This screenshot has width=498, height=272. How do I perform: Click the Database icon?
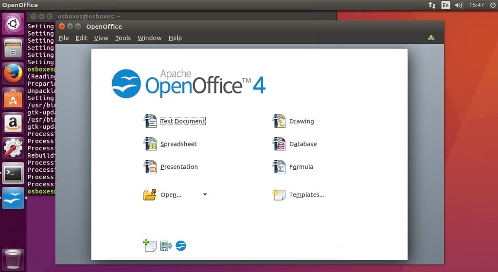tap(279, 144)
